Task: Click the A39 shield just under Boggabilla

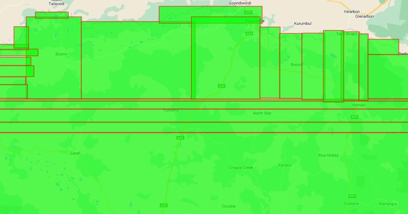Action: (x=249, y=34)
